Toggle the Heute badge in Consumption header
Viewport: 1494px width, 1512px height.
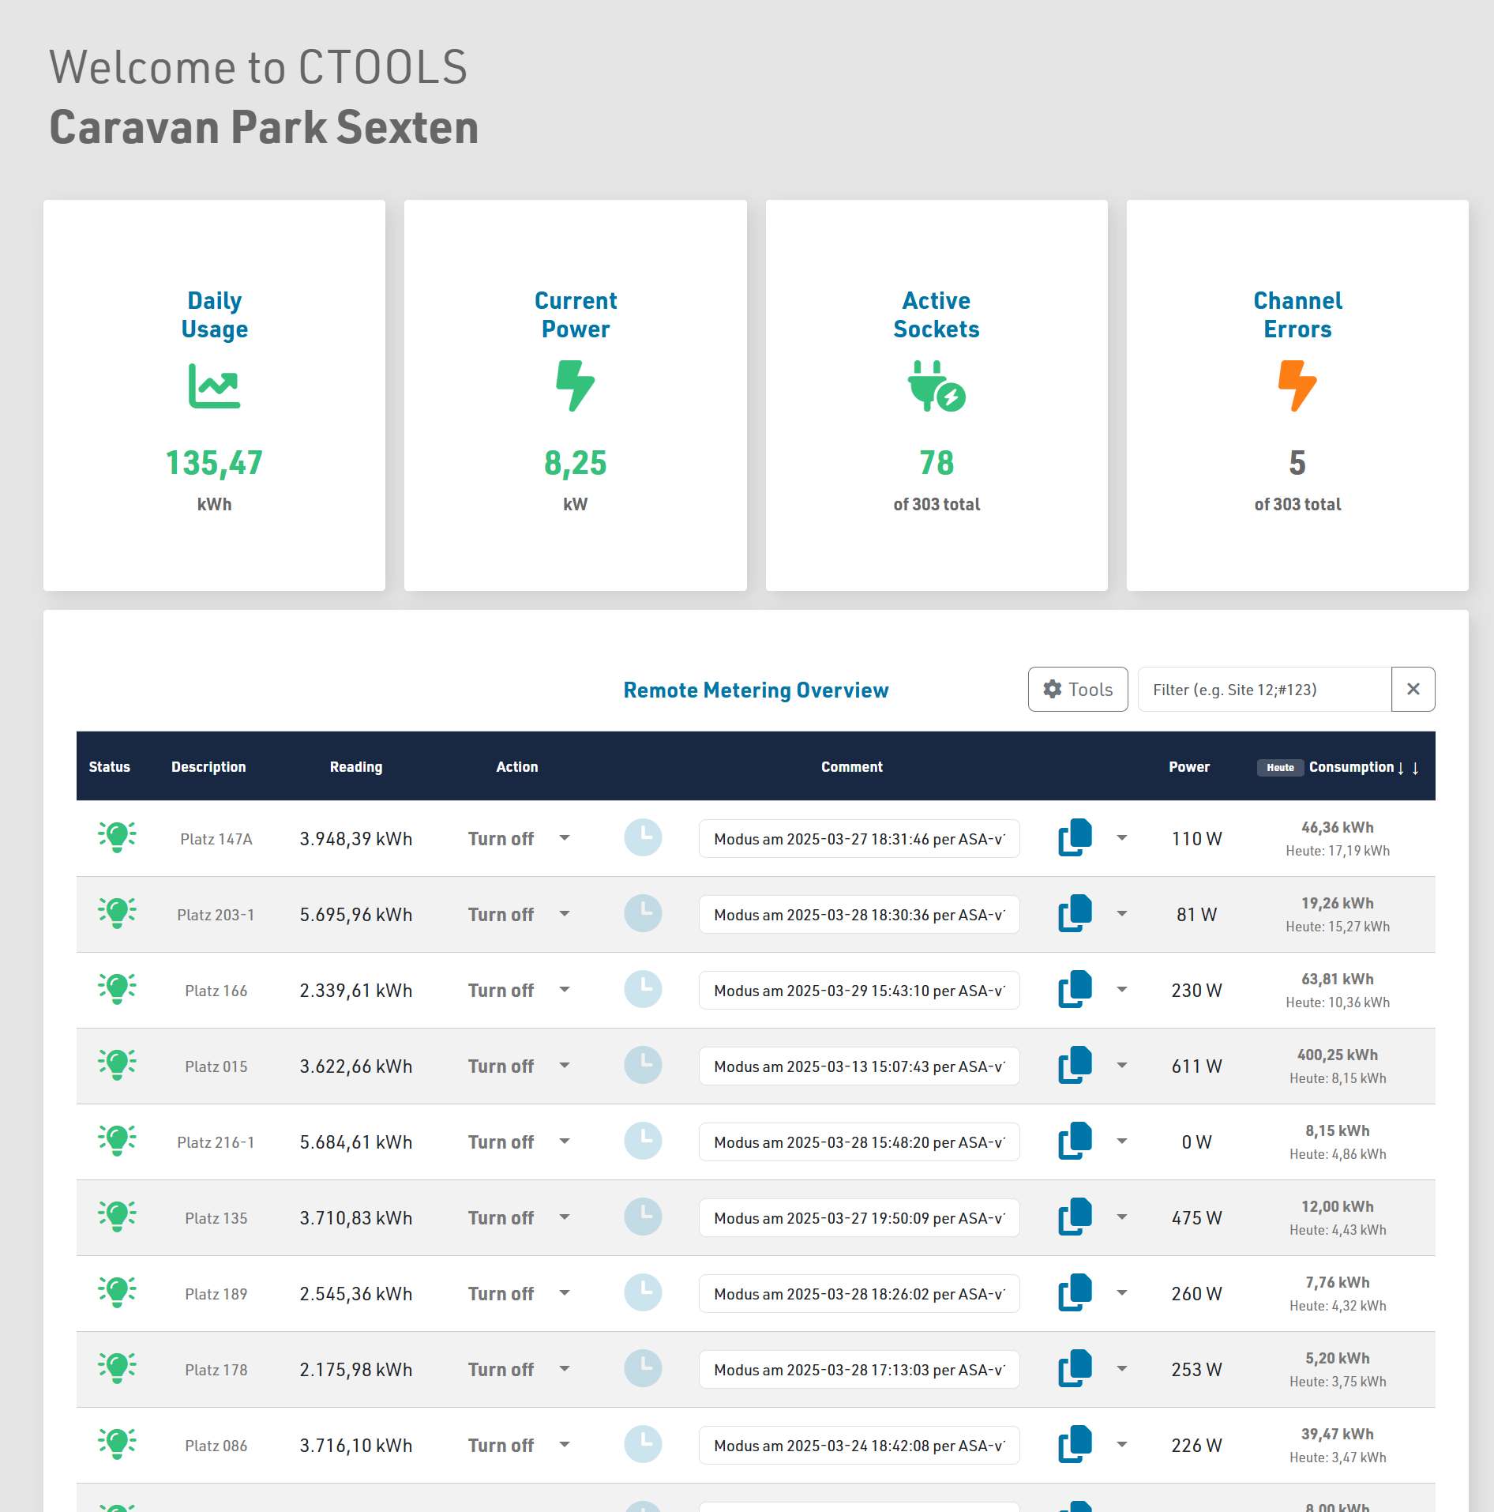pos(1279,767)
